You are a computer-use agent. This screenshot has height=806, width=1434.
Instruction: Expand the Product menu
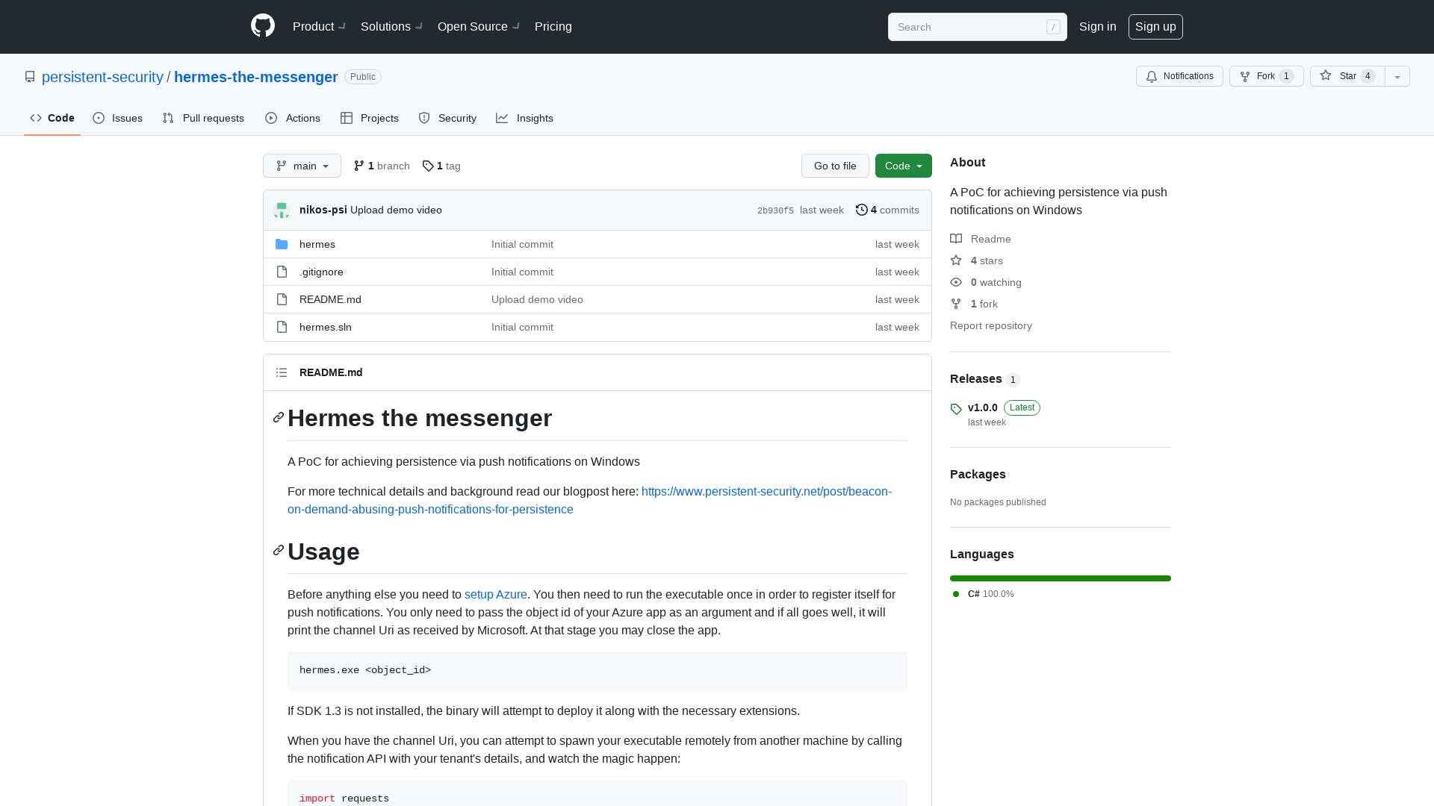pyautogui.click(x=319, y=26)
